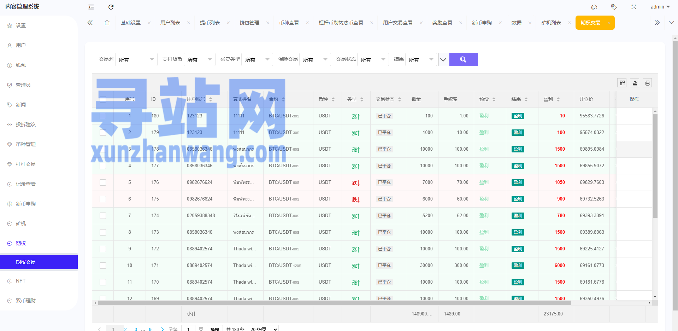The height and width of the screenshot is (331, 678).
Task: Check the row with ID 174
Action: [103, 216]
